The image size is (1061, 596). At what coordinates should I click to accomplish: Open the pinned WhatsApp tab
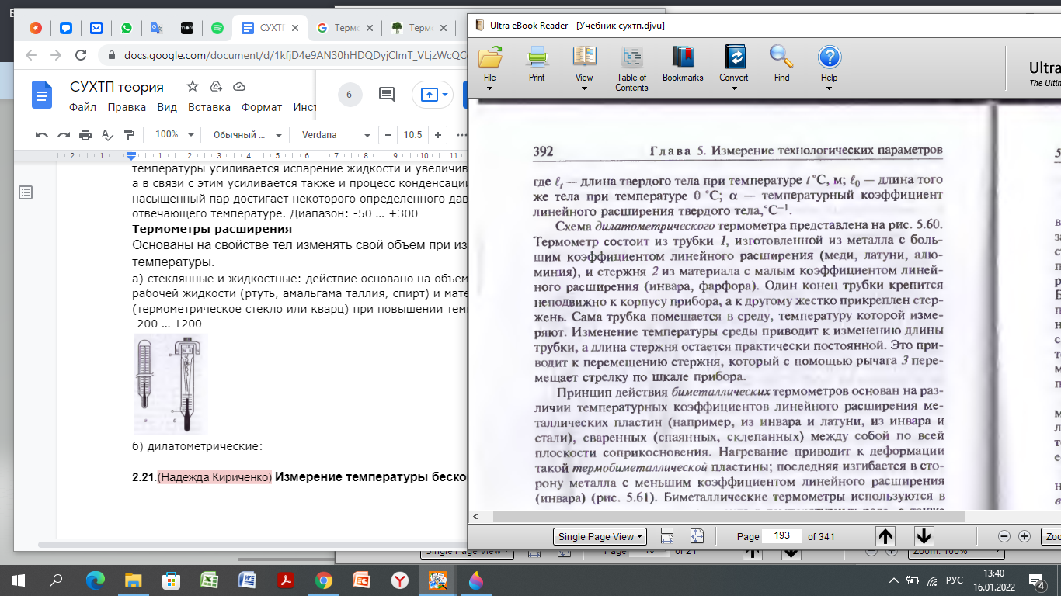pos(127,28)
